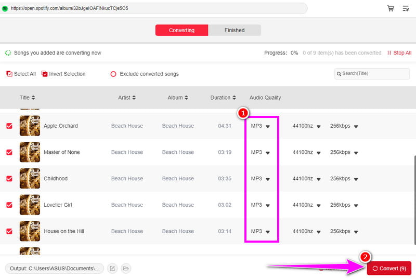
Task: Click the House on the Hill thumbnail
Action: click(x=30, y=231)
